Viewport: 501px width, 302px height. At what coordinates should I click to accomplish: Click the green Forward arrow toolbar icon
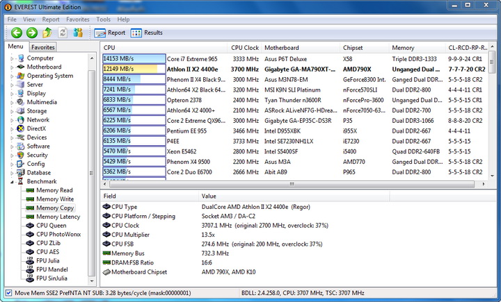click(32, 33)
